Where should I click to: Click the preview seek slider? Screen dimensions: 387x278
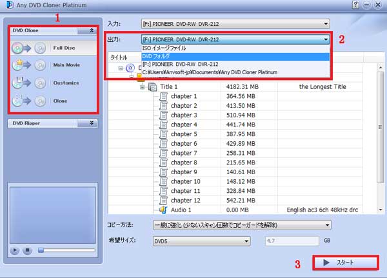coord(66,250)
